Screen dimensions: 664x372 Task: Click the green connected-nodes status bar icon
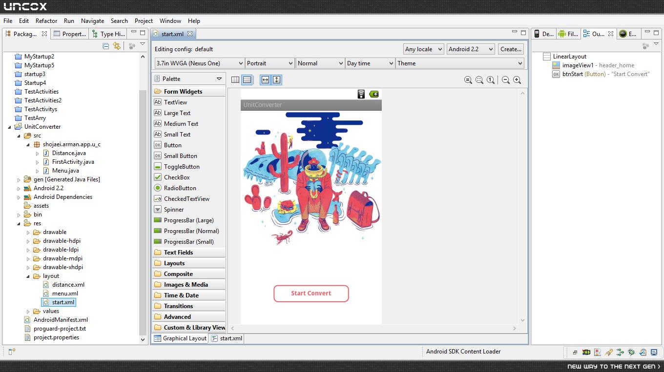point(620,352)
